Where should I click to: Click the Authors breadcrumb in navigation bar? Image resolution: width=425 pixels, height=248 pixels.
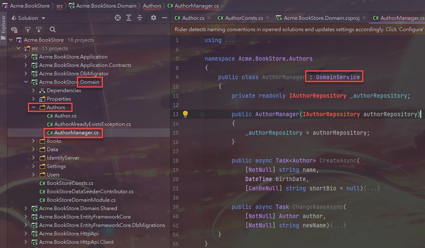click(152, 6)
